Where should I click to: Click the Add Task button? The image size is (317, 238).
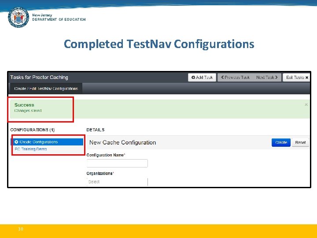tap(202, 77)
